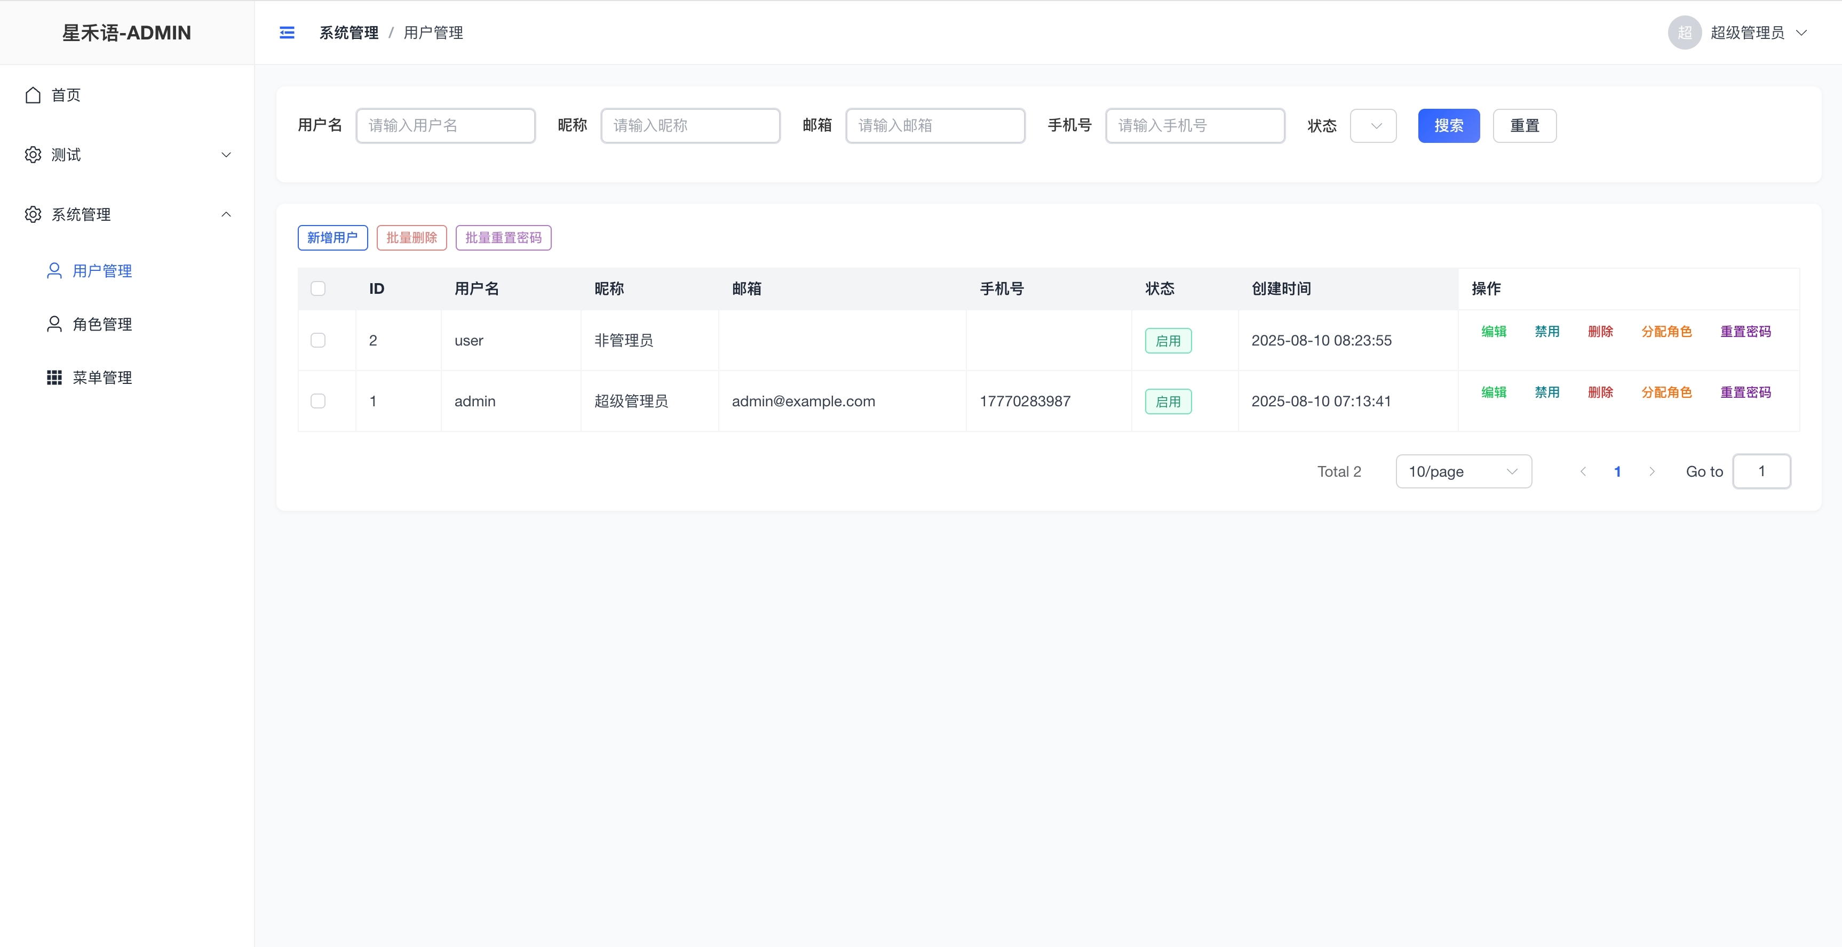Screen dimensions: 1842x947
Task: Click the 星禾语-ADMIN logo title
Action: point(126,33)
